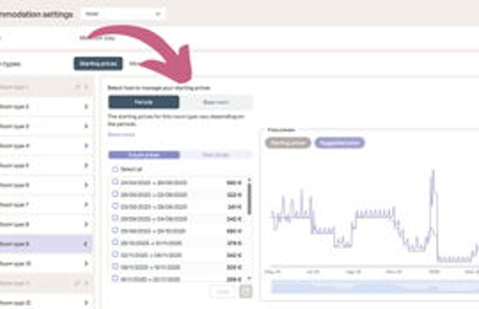Open the hotel selector dropdown at the top
The image size is (479, 309).
(x=123, y=14)
